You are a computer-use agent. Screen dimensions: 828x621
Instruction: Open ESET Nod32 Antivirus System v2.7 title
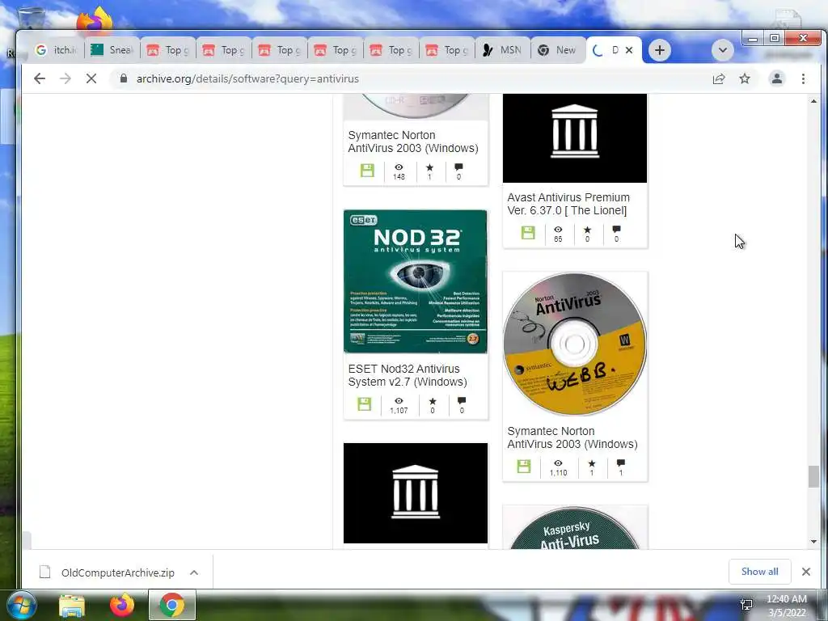coord(408,375)
